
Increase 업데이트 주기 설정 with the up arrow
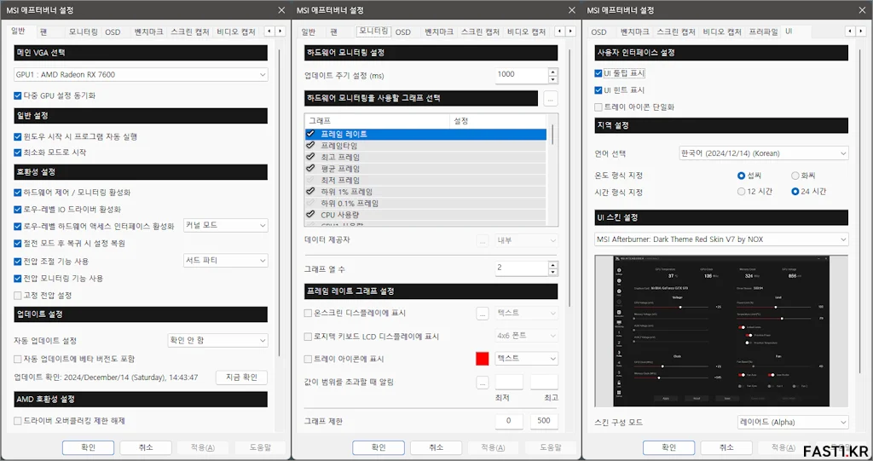pyautogui.click(x=552, y=72)
